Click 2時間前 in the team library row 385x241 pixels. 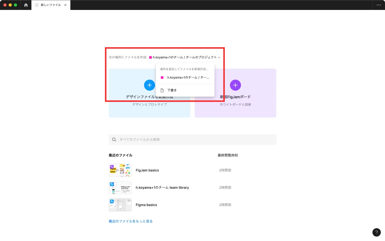pyautogui.click(x=225, y=188)
